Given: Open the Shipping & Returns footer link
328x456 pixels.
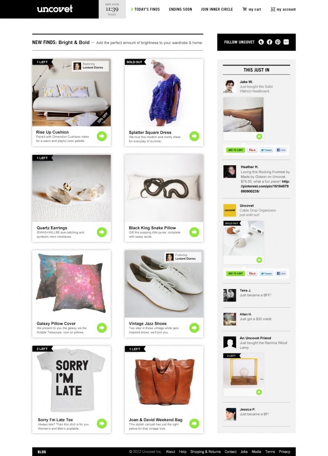Looking at the screenshot, I should 206,452.
